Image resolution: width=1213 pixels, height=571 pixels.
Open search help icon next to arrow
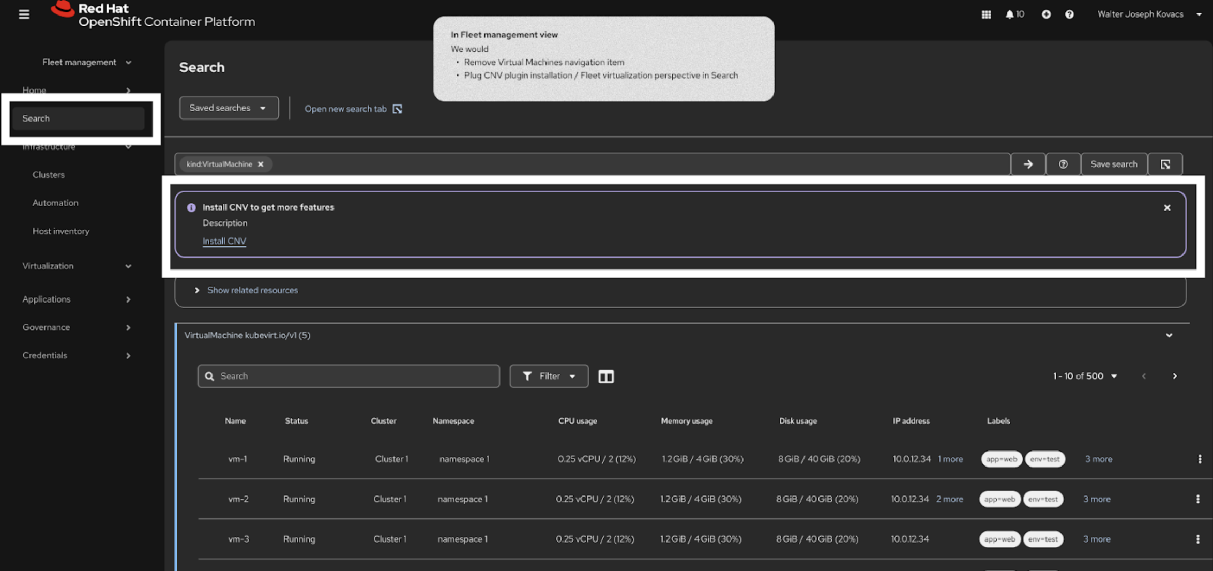click(x=1063, y=164)
